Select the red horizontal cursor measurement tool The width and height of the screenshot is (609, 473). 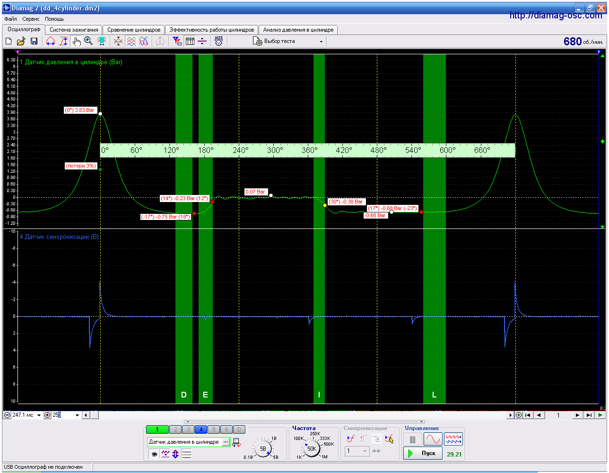click(50, 42)
